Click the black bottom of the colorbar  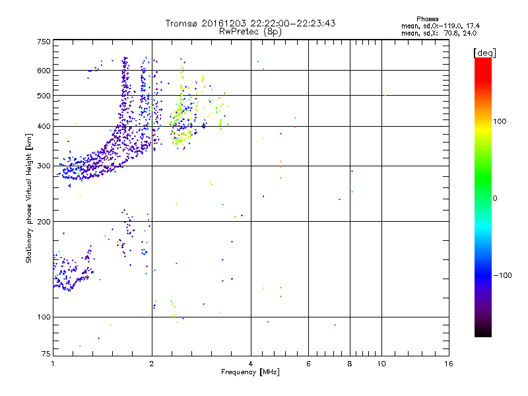[x=483, y=333]
